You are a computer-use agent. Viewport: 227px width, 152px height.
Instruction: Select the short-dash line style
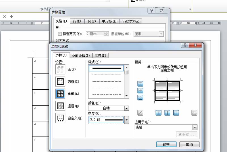click(106, 81)
